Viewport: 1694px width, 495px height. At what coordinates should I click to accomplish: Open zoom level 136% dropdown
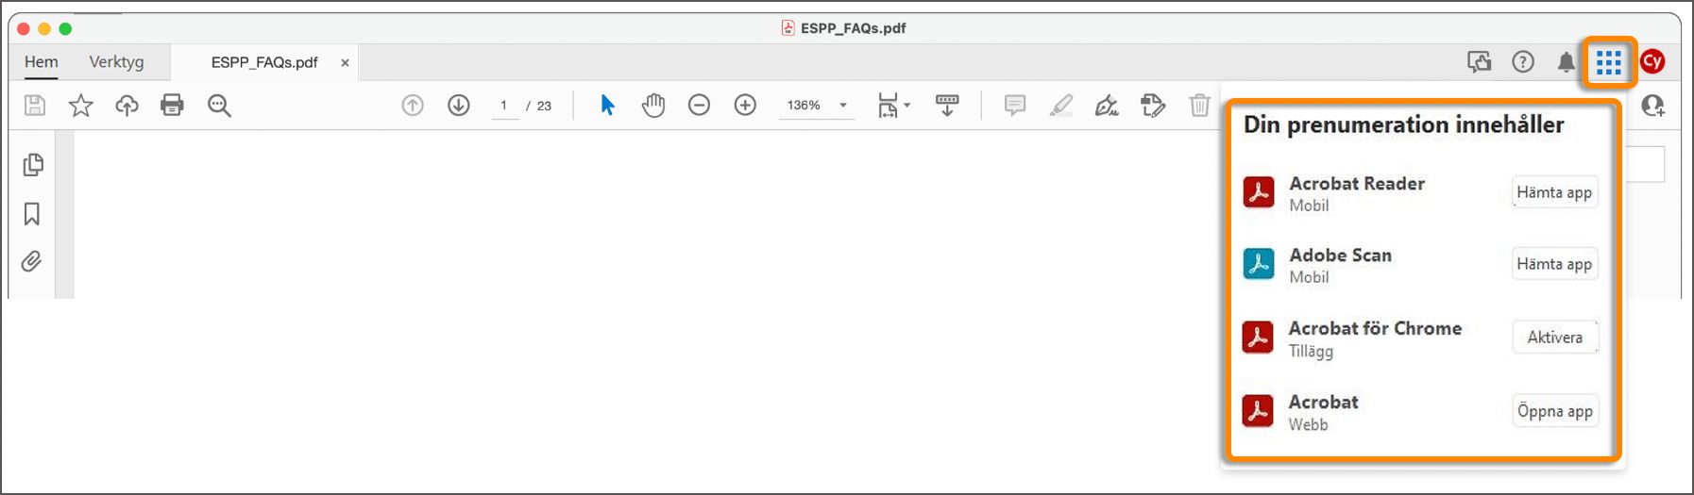tap(817, 106)
